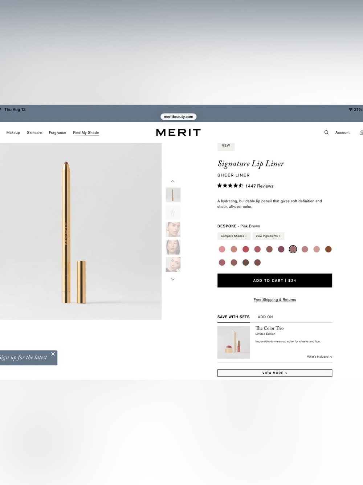
Task: Close the sign up for the latest popup
Action: click(53, 354)
